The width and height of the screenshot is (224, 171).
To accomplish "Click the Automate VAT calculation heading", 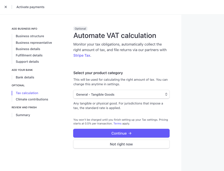I will coord(115,36).
